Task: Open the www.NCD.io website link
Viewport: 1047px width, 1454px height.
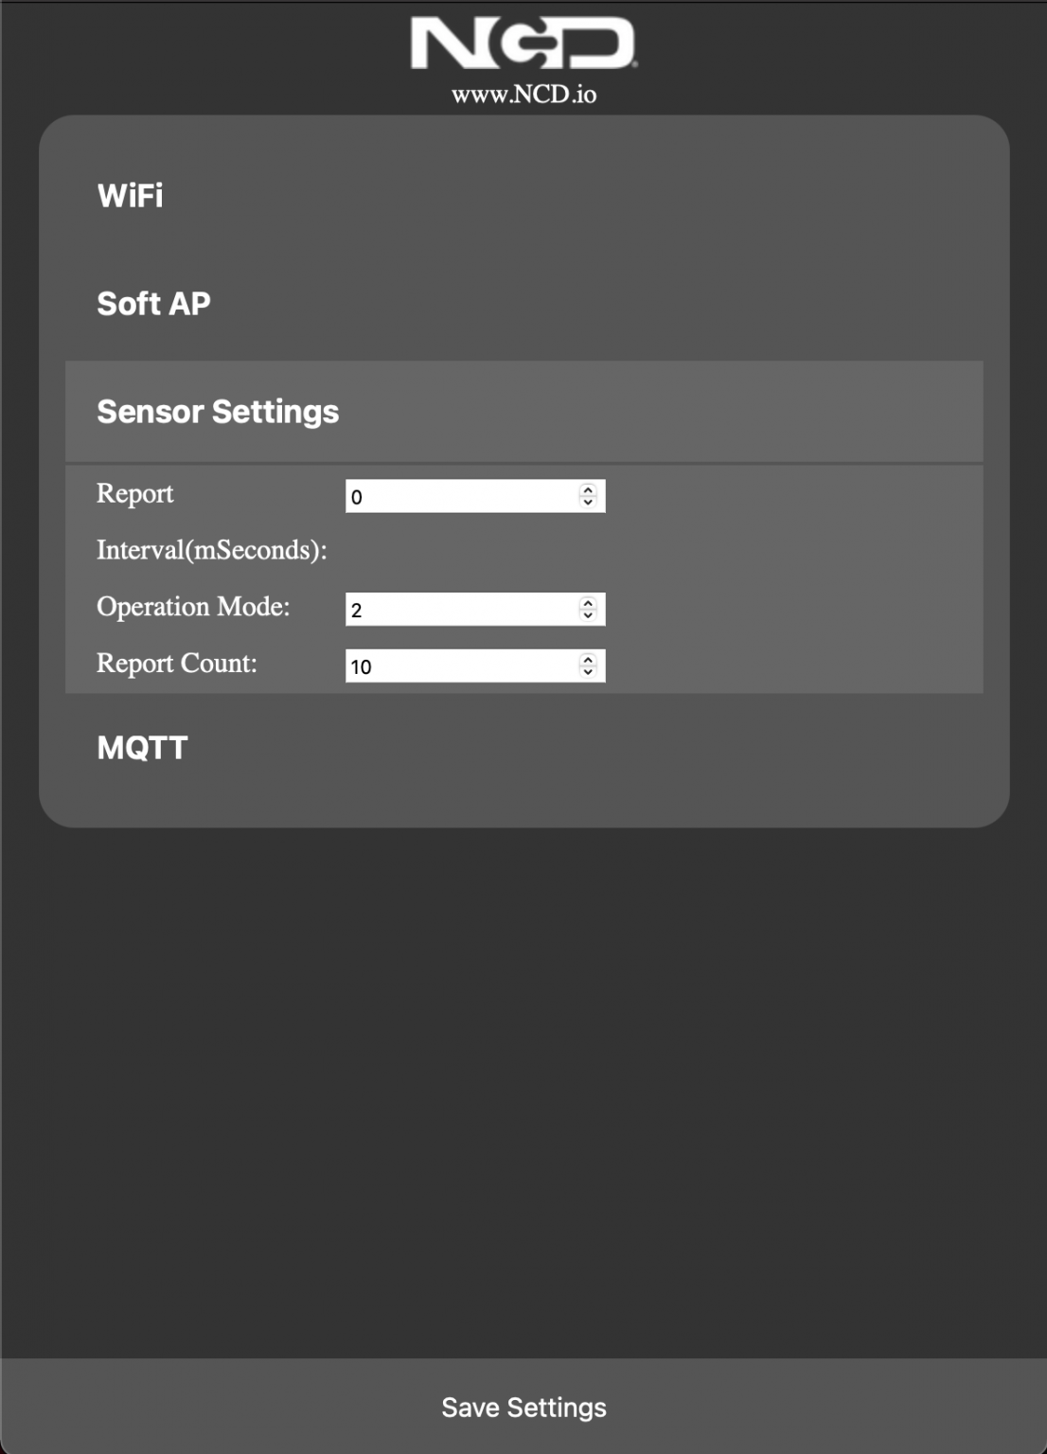Action: coord(523,94)
